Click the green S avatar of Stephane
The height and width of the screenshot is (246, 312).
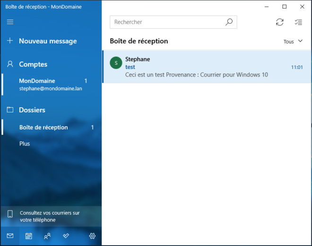(x=116, y=63)
